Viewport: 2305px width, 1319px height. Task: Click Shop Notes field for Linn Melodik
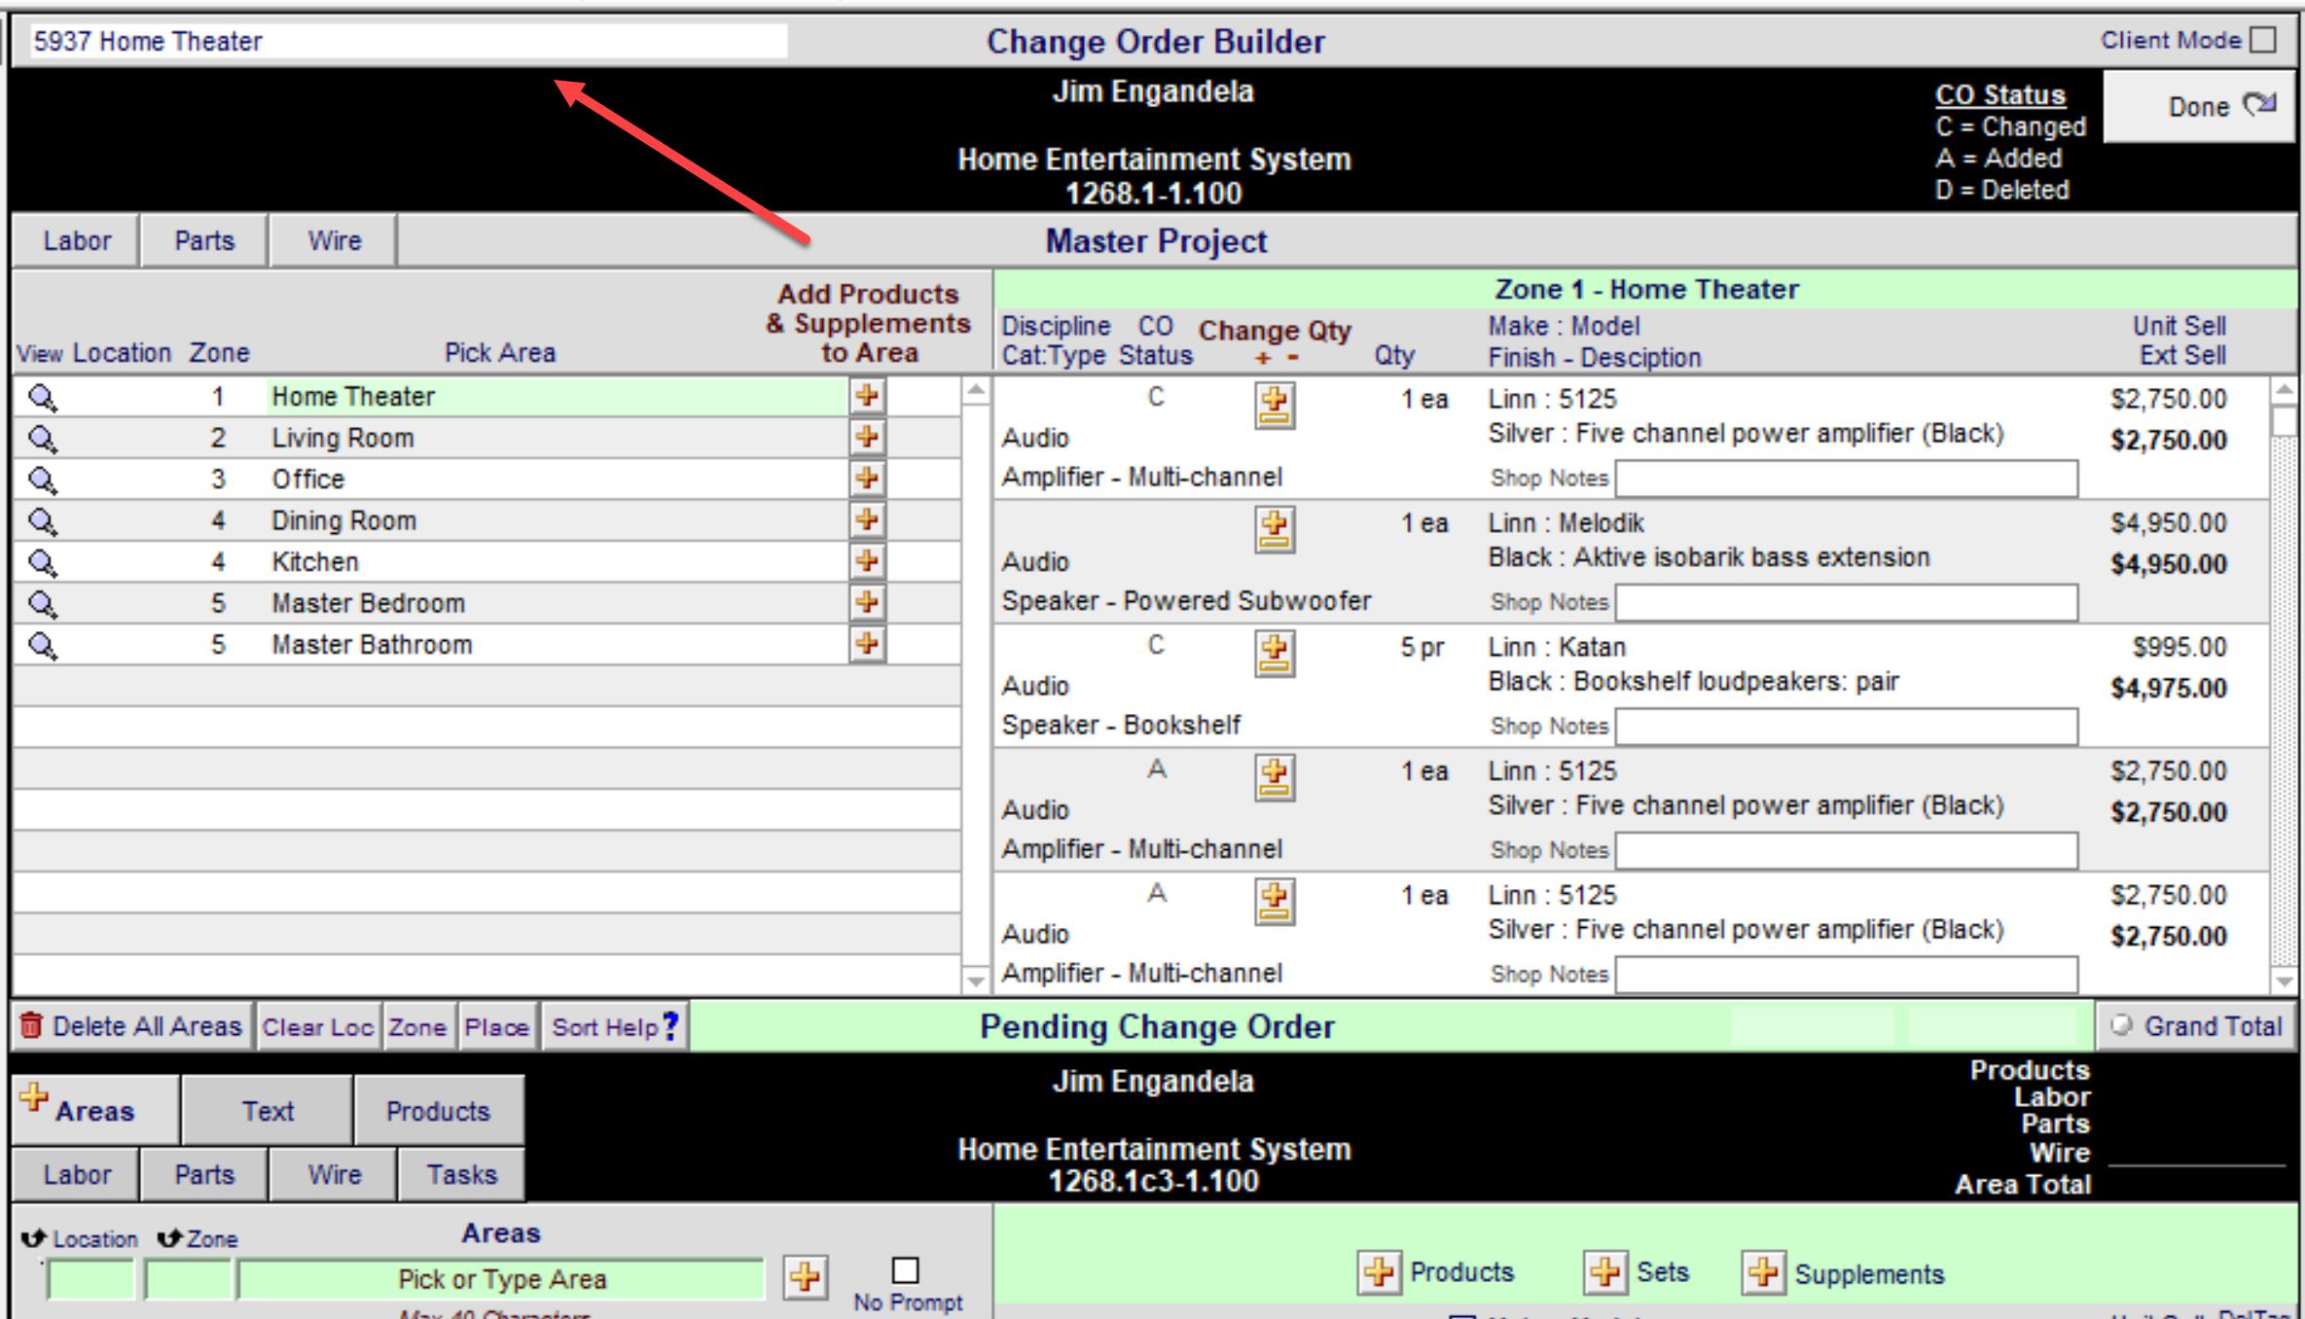click(x=1847, y=602)
